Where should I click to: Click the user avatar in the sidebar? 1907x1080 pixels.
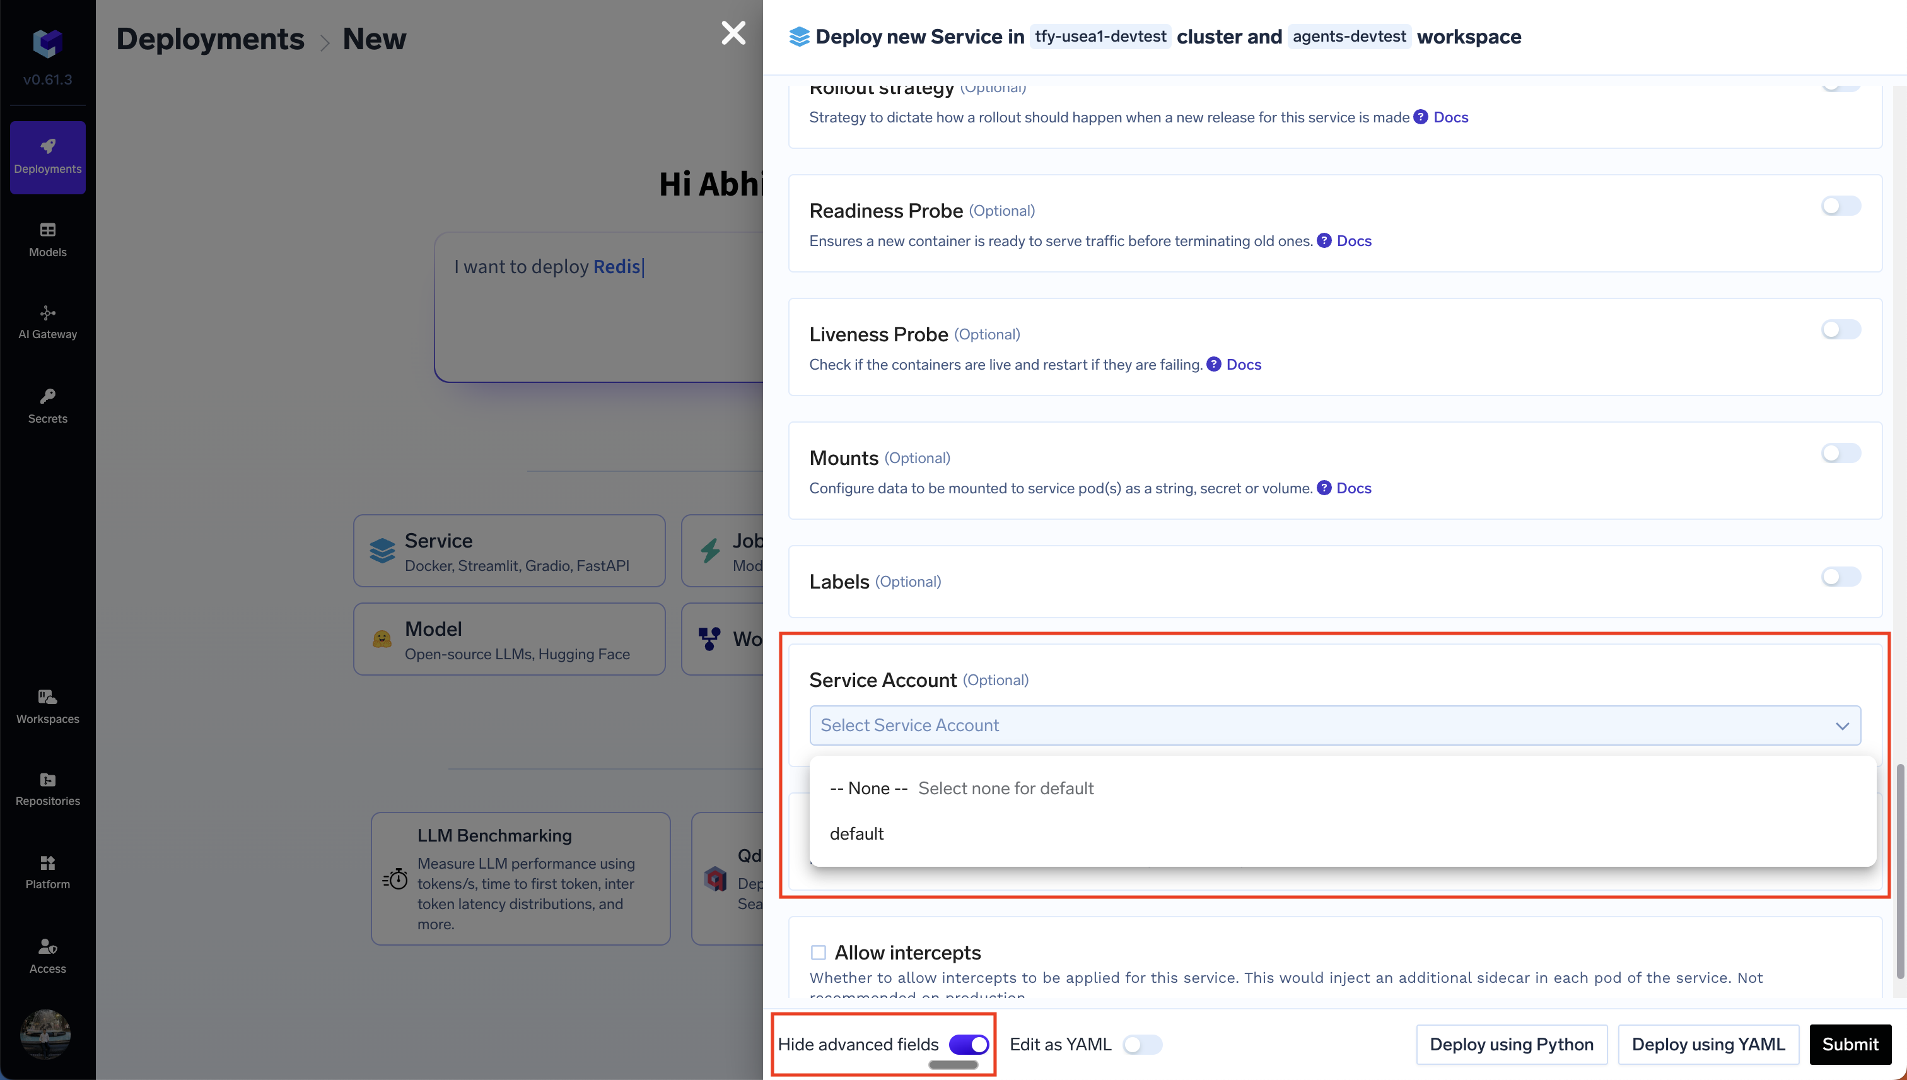pyautogui.click(x=46, y=1033)
